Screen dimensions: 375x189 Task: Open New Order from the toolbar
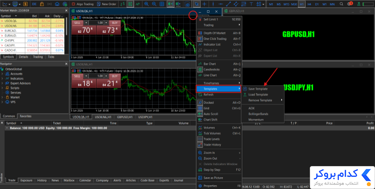click(x=107, y=4)
